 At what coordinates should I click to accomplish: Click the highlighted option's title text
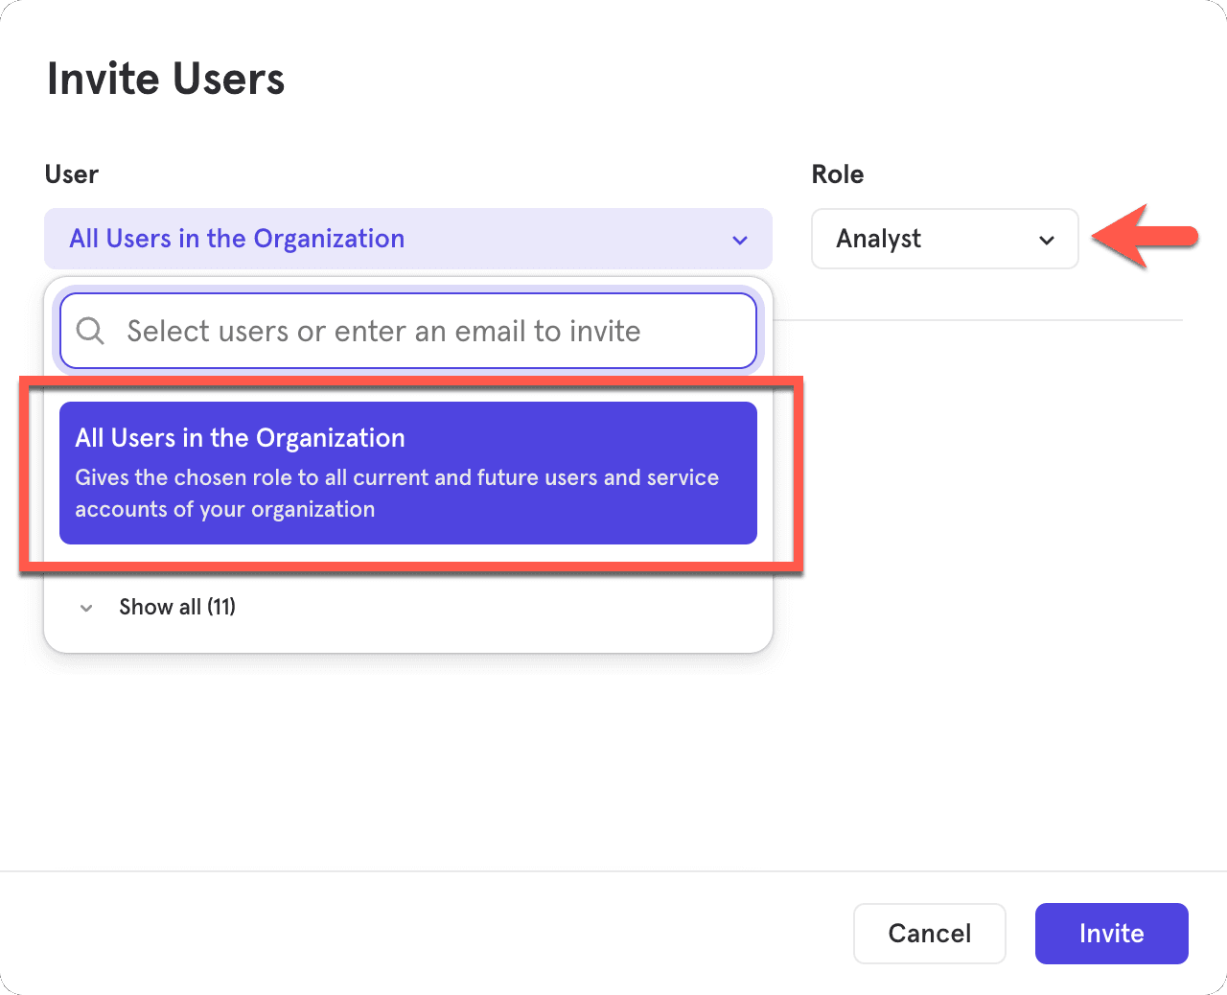click(x=240, y=438)
